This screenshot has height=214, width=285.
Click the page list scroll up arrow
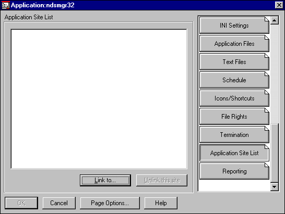point(275,20)
